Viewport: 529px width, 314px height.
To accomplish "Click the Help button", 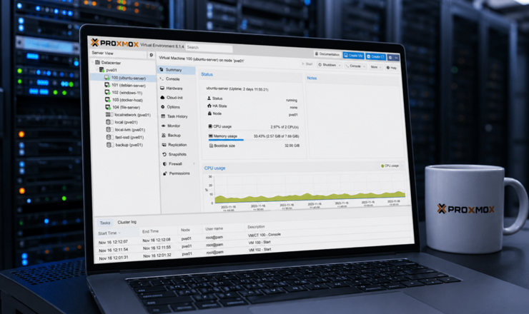I will click(x=391, y=68).
